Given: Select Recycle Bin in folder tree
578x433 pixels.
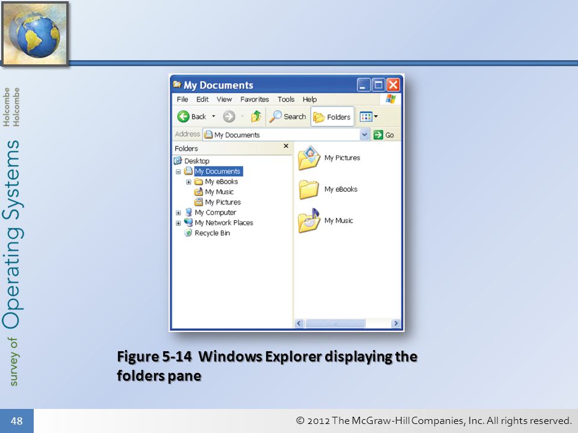Looking at the screenshot, I should [212, 233].
